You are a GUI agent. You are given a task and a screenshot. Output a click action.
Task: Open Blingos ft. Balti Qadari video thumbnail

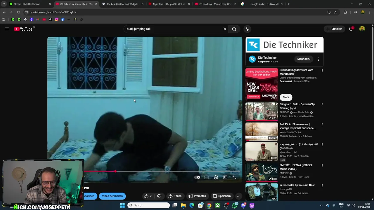(x=262, y=111)
